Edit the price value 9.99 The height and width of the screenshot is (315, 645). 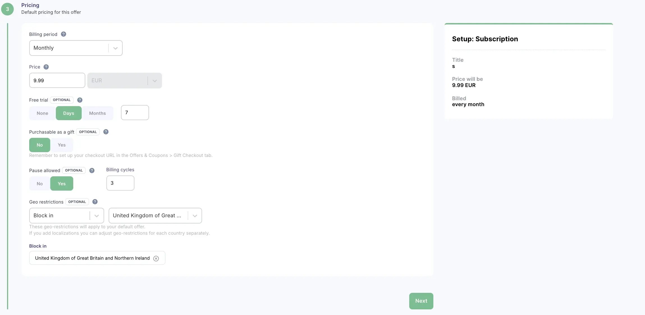pos(57,80)
